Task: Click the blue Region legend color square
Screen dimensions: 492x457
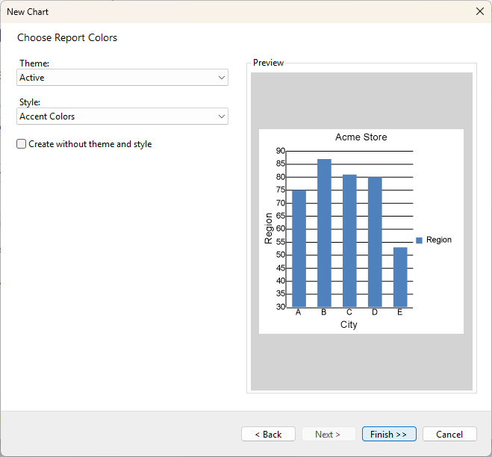Action: [419, 240]
